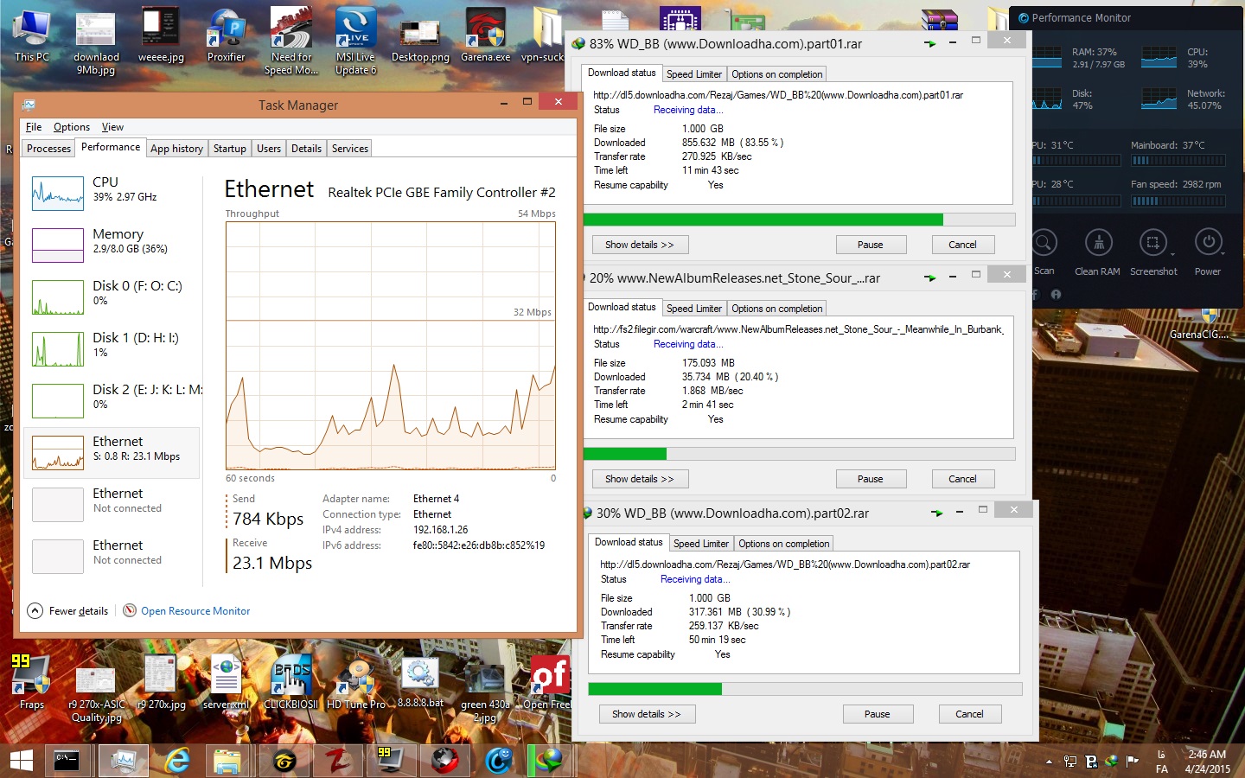
Task: Click the 30% progress bar of WD_BB part02
Action: (x=805, y=689)
